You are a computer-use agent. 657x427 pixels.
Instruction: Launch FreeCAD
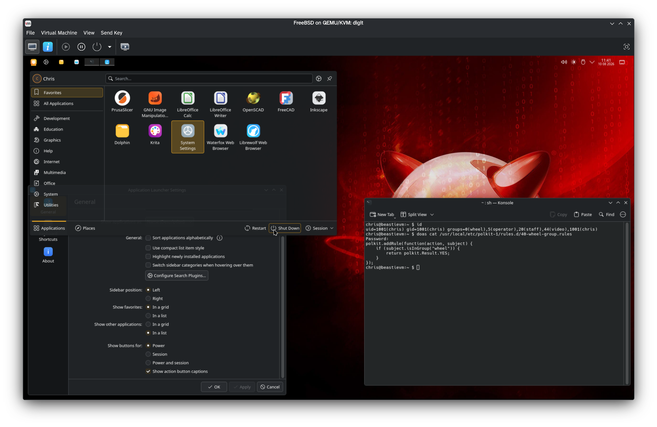click(x=286, y=102)
